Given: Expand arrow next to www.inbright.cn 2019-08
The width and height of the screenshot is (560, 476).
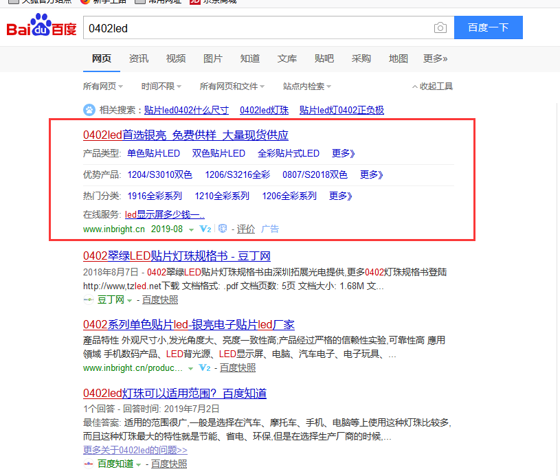Looking at the screenshot, I should [191, 229].
